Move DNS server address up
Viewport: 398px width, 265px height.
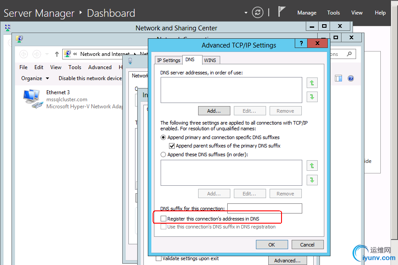coord(312,83)
